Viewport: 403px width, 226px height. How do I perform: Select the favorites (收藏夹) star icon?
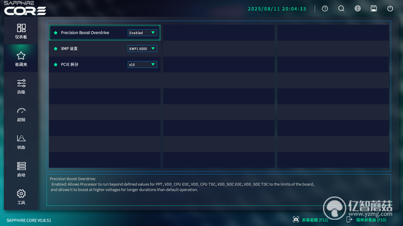pyautogui.click(x=21, y=56)
